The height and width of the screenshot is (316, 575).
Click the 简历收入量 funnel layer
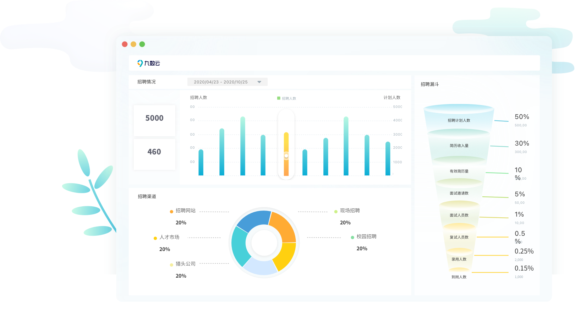(459, 146)
